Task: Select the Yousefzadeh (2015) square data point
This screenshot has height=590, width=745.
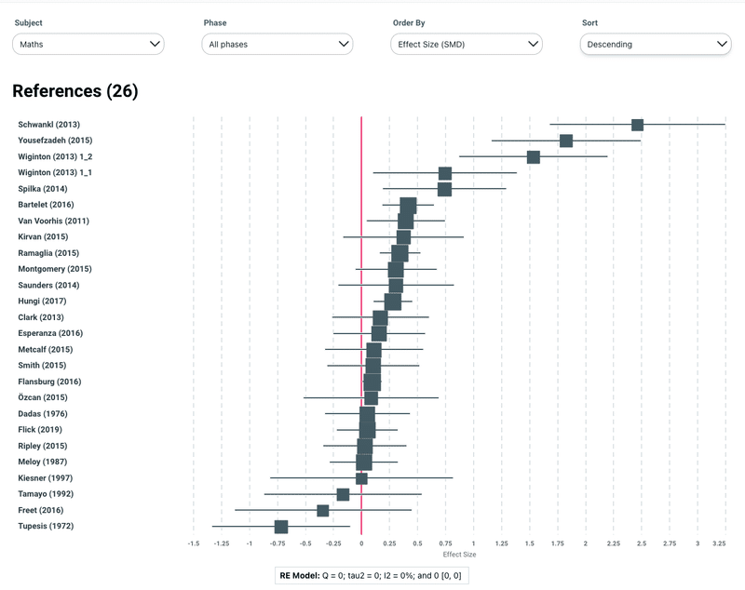Action: (x=566, y=141)
